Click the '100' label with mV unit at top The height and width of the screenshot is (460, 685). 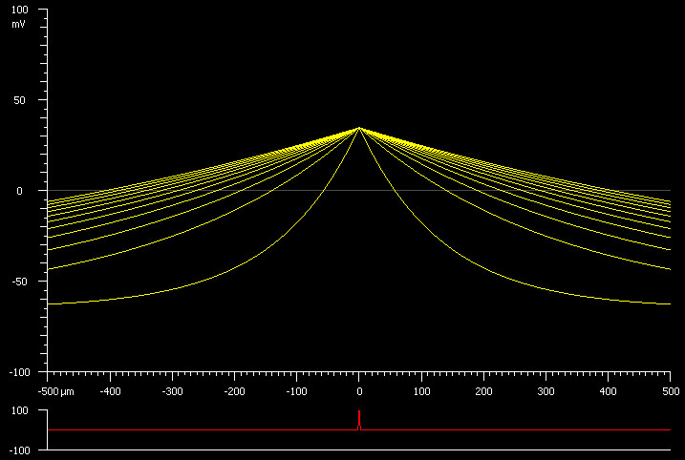[x=19, y=10]
